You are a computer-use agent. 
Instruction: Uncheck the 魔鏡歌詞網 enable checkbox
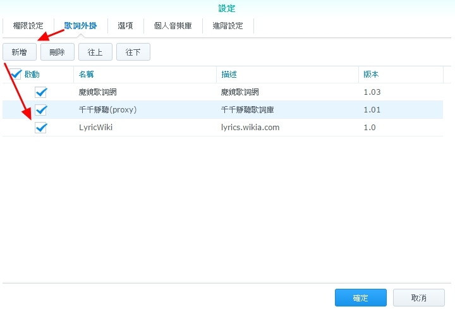point(41,92)
